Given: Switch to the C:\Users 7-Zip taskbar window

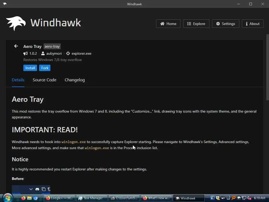Looking at the screenshot, I should point(124,198).
